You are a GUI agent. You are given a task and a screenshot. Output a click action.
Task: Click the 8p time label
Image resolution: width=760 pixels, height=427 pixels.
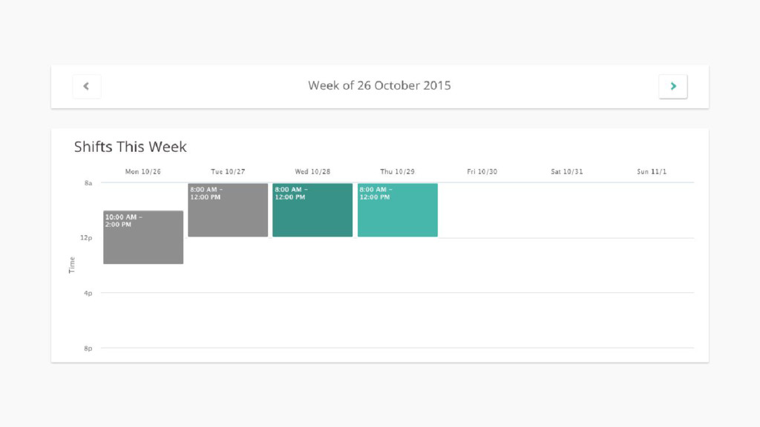pos(88,348)
